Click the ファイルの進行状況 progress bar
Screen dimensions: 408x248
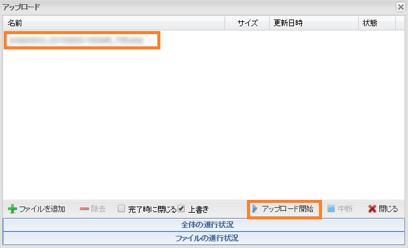[x=204, y=238]
